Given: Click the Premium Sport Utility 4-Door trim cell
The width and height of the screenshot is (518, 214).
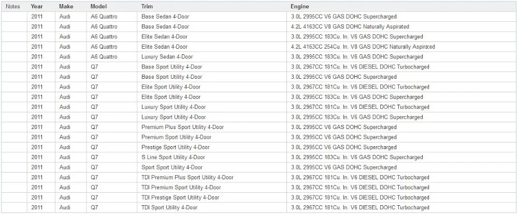Looking at the screenshot, I should [x=212, y=137].
